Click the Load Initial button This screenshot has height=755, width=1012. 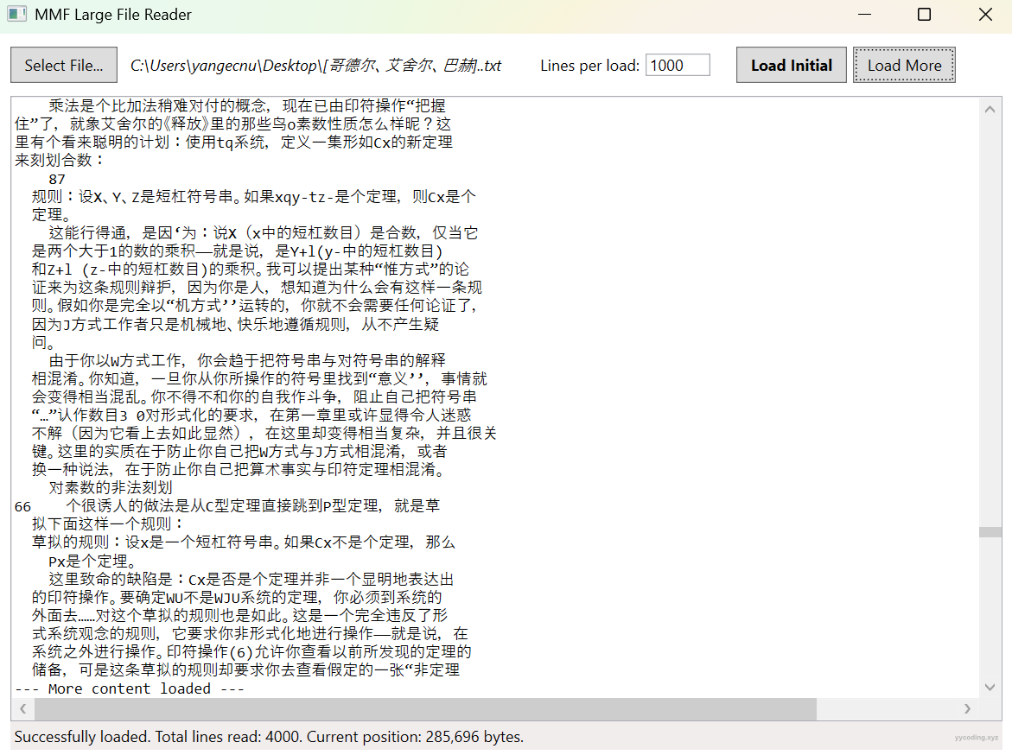coord(792,65)
